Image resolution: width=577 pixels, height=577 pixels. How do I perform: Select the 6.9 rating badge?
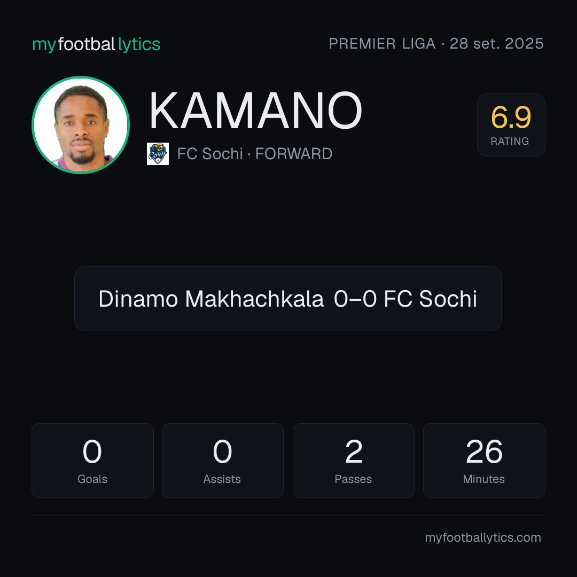pyautogui.click(x=511, y=125)
